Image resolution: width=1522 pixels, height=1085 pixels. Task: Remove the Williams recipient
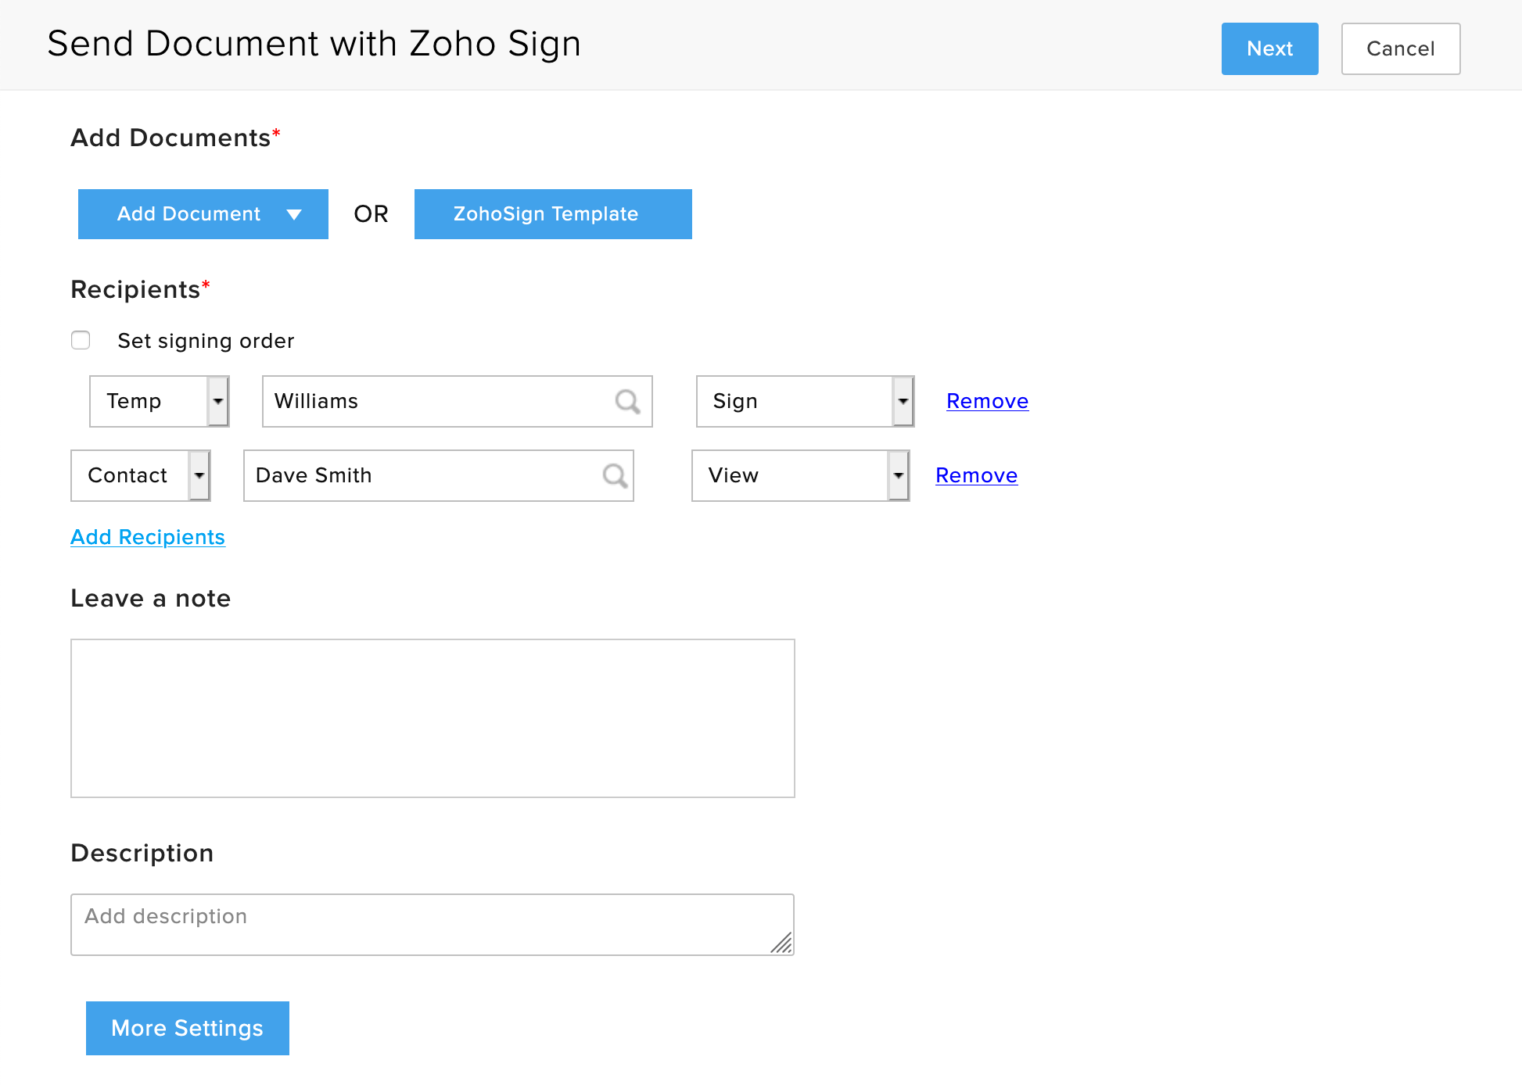(987, 401)
